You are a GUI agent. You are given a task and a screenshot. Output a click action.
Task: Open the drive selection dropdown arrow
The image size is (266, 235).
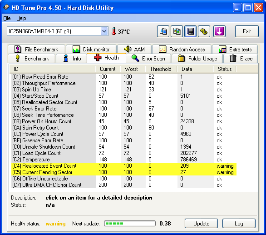click(104, 31)
